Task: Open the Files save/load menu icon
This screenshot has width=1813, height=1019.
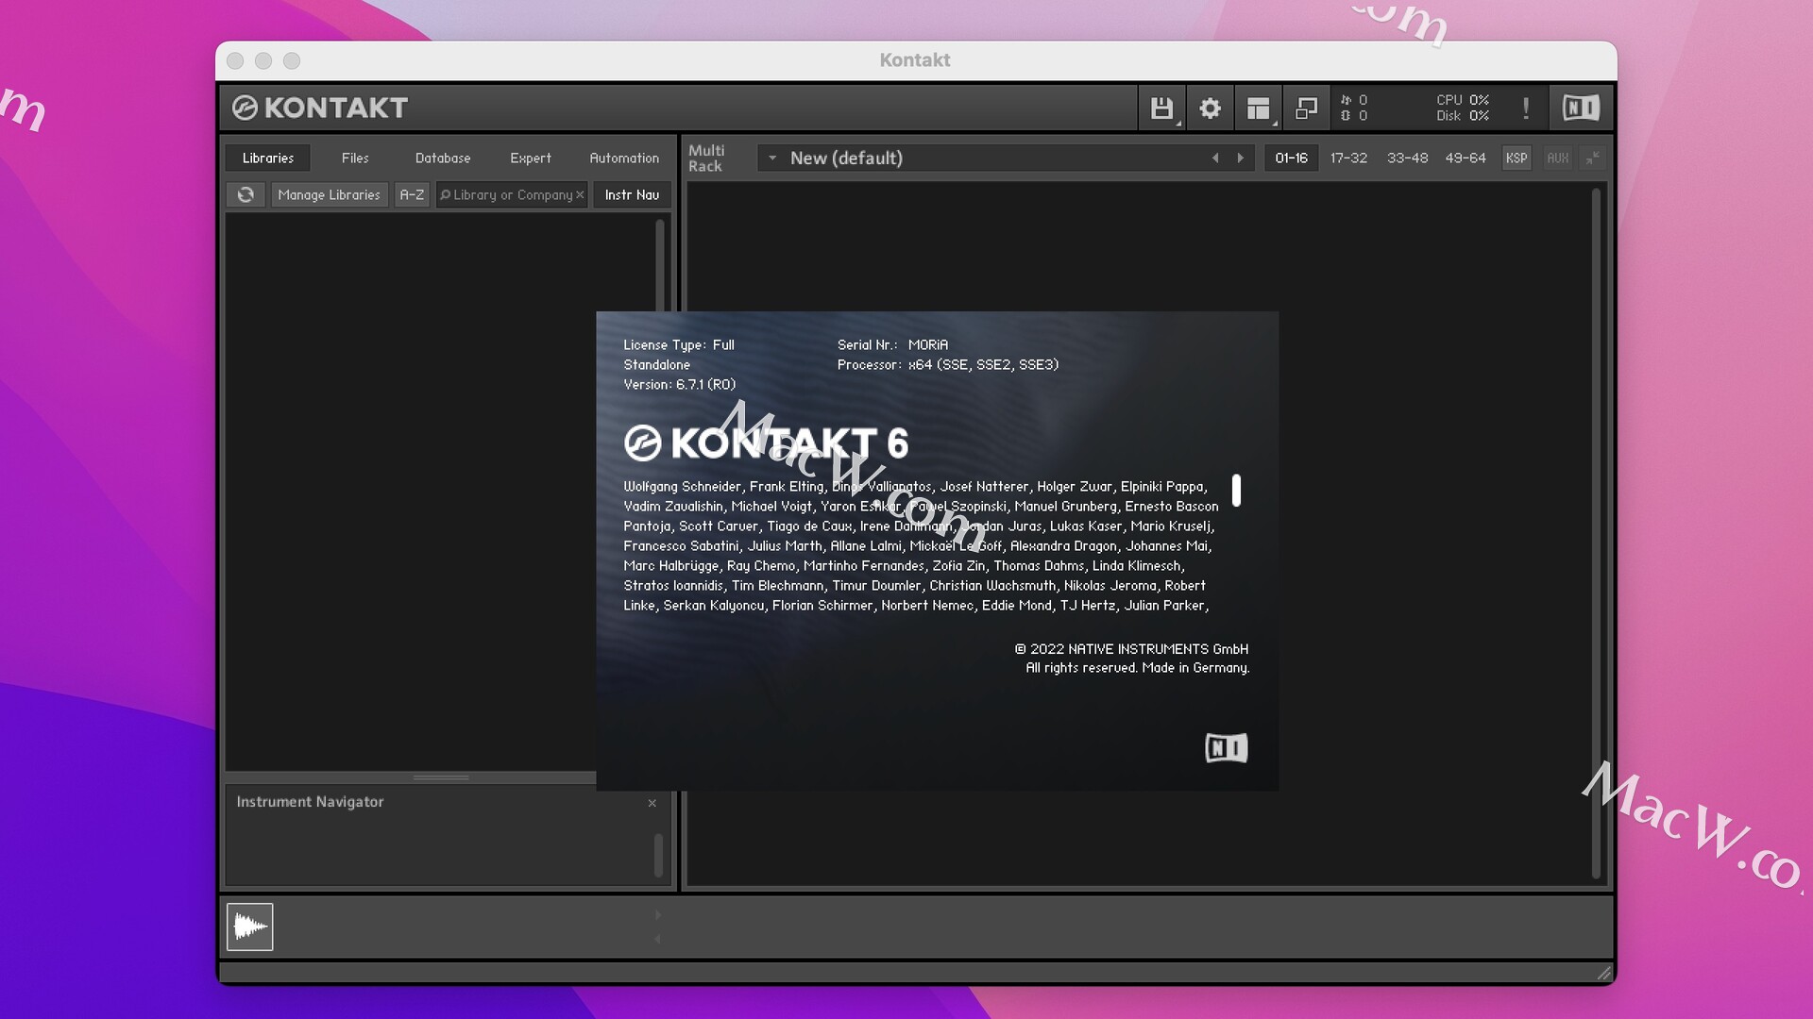Action: click(1161, 109)
